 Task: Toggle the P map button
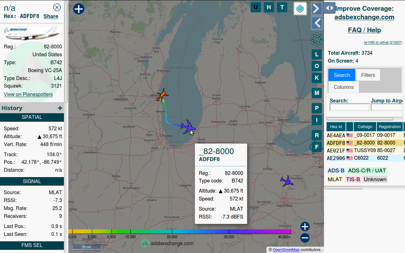[317, 108]
